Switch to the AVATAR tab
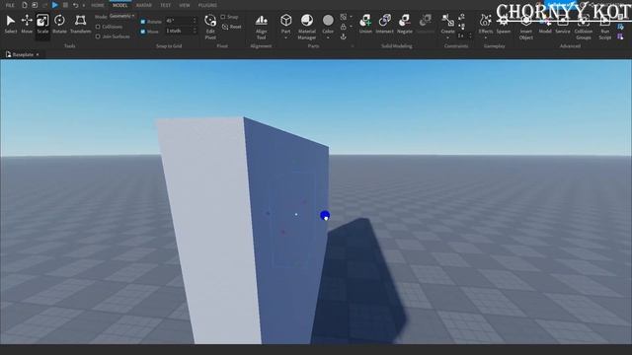 [143, 5]
